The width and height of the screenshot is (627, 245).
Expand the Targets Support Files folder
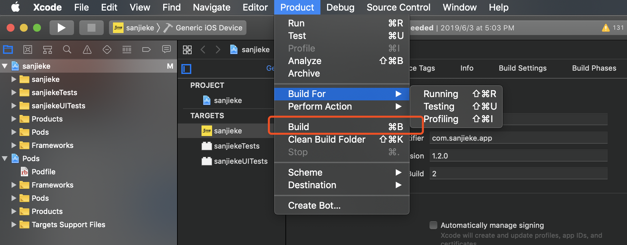coord(14,225)
